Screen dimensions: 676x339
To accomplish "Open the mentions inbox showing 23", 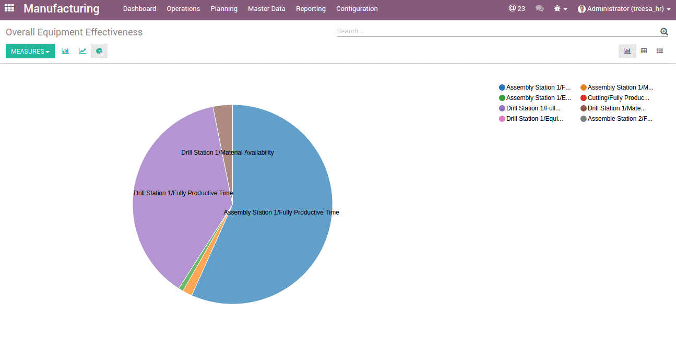I will pos(517,9).
